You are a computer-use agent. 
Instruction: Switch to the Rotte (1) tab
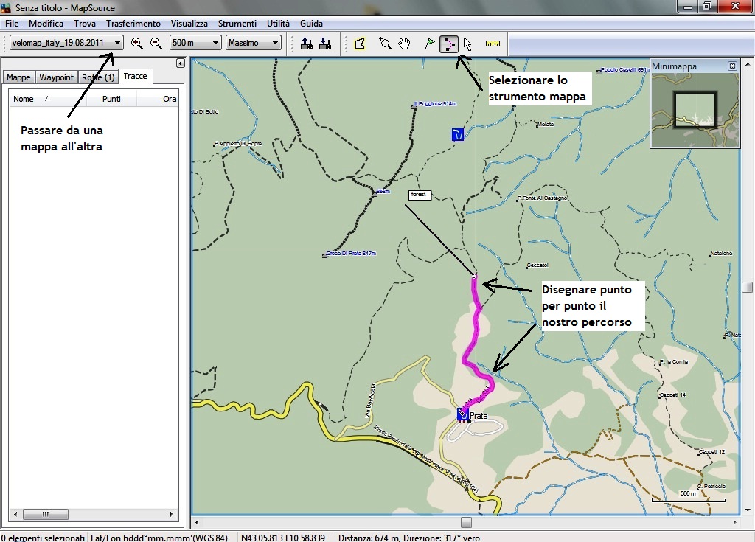pos(98,77)
